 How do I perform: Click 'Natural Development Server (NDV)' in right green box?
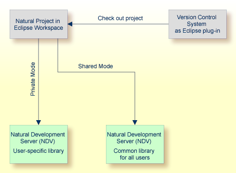point(134,138)
